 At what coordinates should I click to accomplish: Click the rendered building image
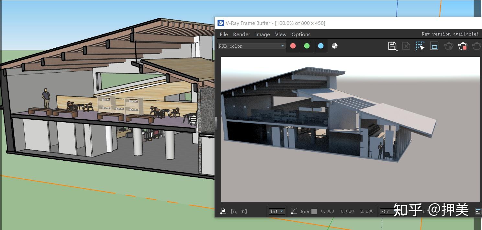tap(350, 129)
